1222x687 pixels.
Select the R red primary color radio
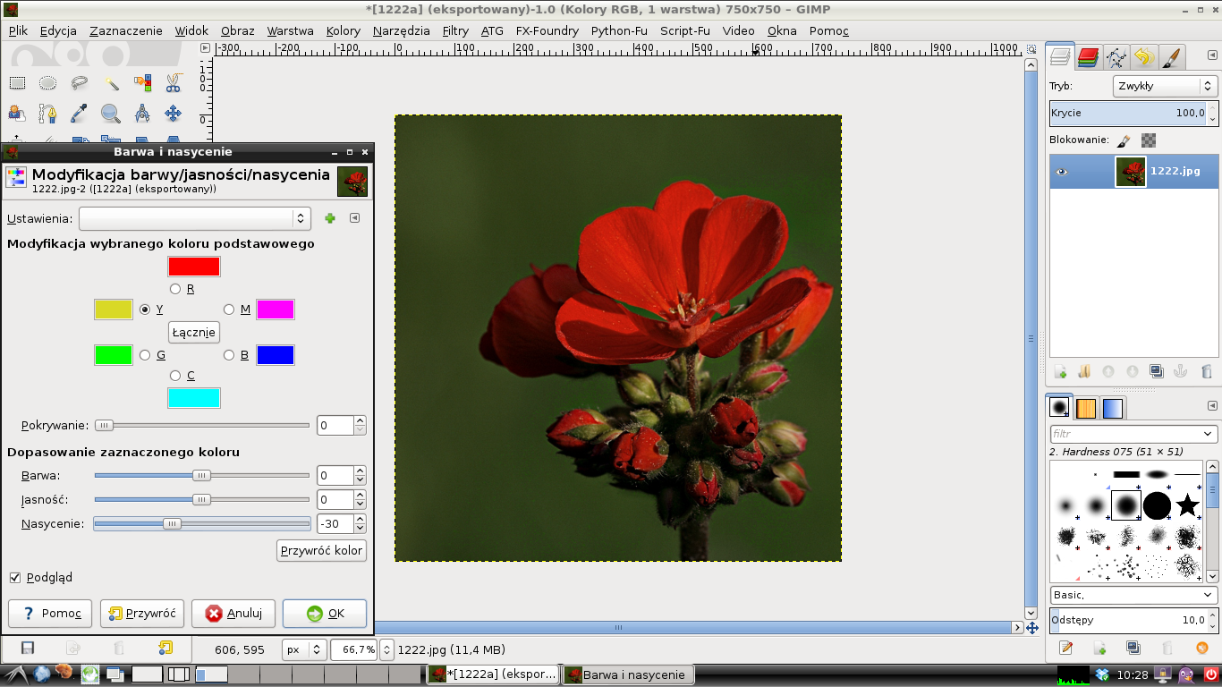pos(175,289)
